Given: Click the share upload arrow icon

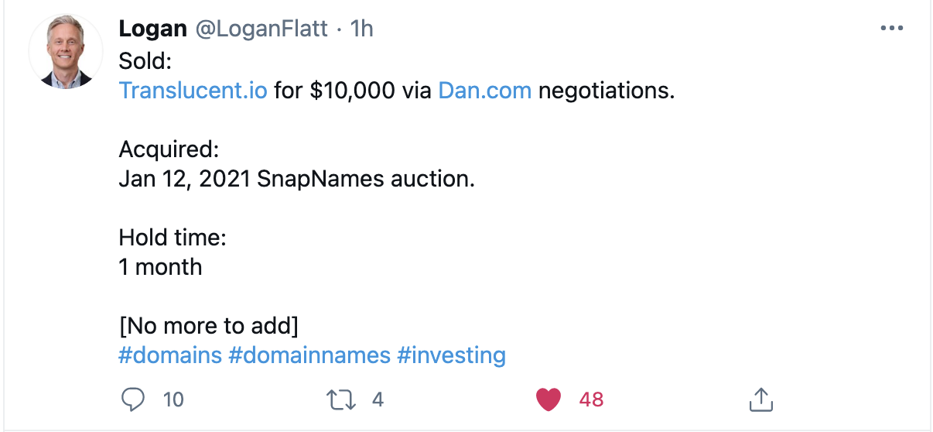Looking at the screenshot, I should coord(761,399).
